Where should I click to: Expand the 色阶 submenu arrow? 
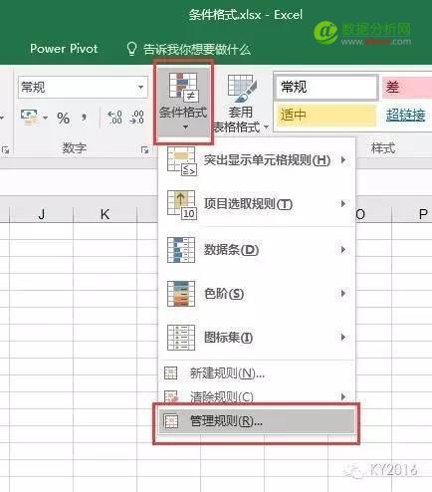click(x=343, y=294)
